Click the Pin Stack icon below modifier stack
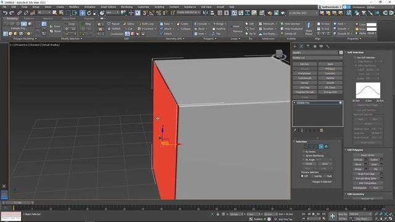Screen dimensions: 395x222 295,130
